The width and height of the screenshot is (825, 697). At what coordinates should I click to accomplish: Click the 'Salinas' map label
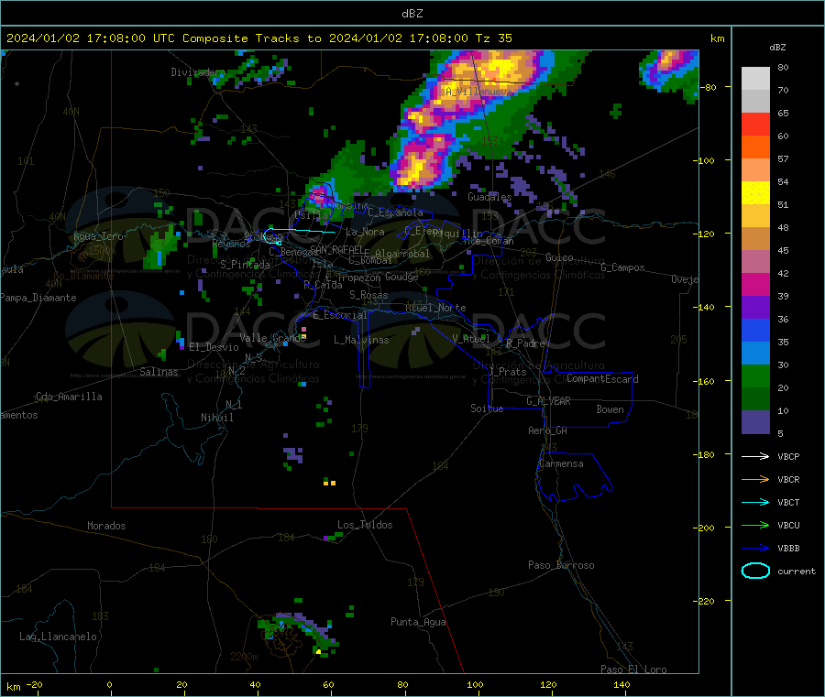tap(159, 372)
